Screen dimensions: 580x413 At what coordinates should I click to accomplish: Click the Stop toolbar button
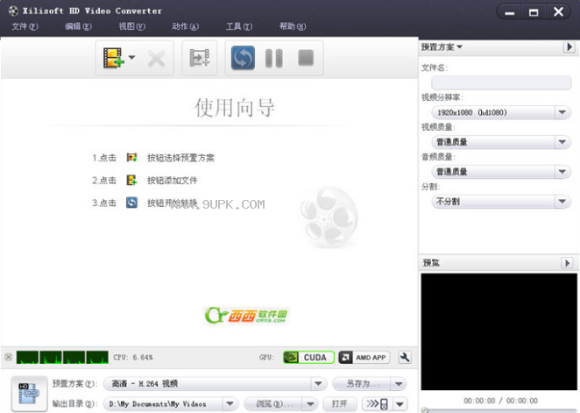point(306,58)
